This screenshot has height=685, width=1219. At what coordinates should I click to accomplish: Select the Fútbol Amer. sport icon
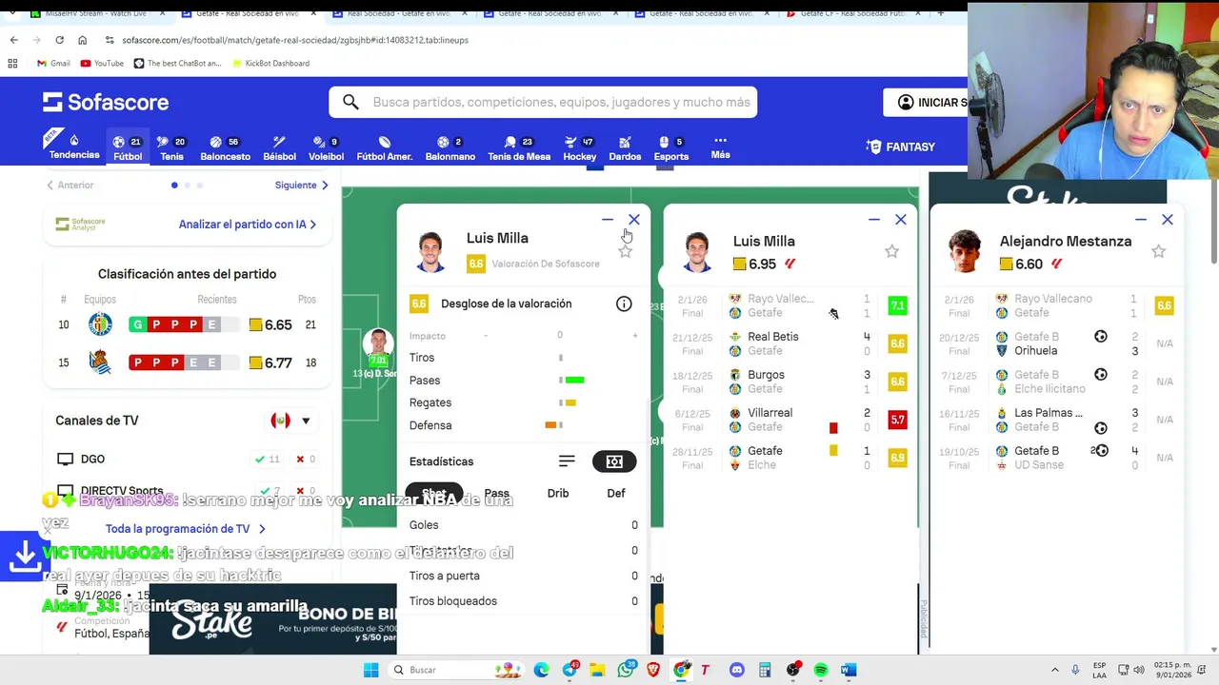click(384, 147)
